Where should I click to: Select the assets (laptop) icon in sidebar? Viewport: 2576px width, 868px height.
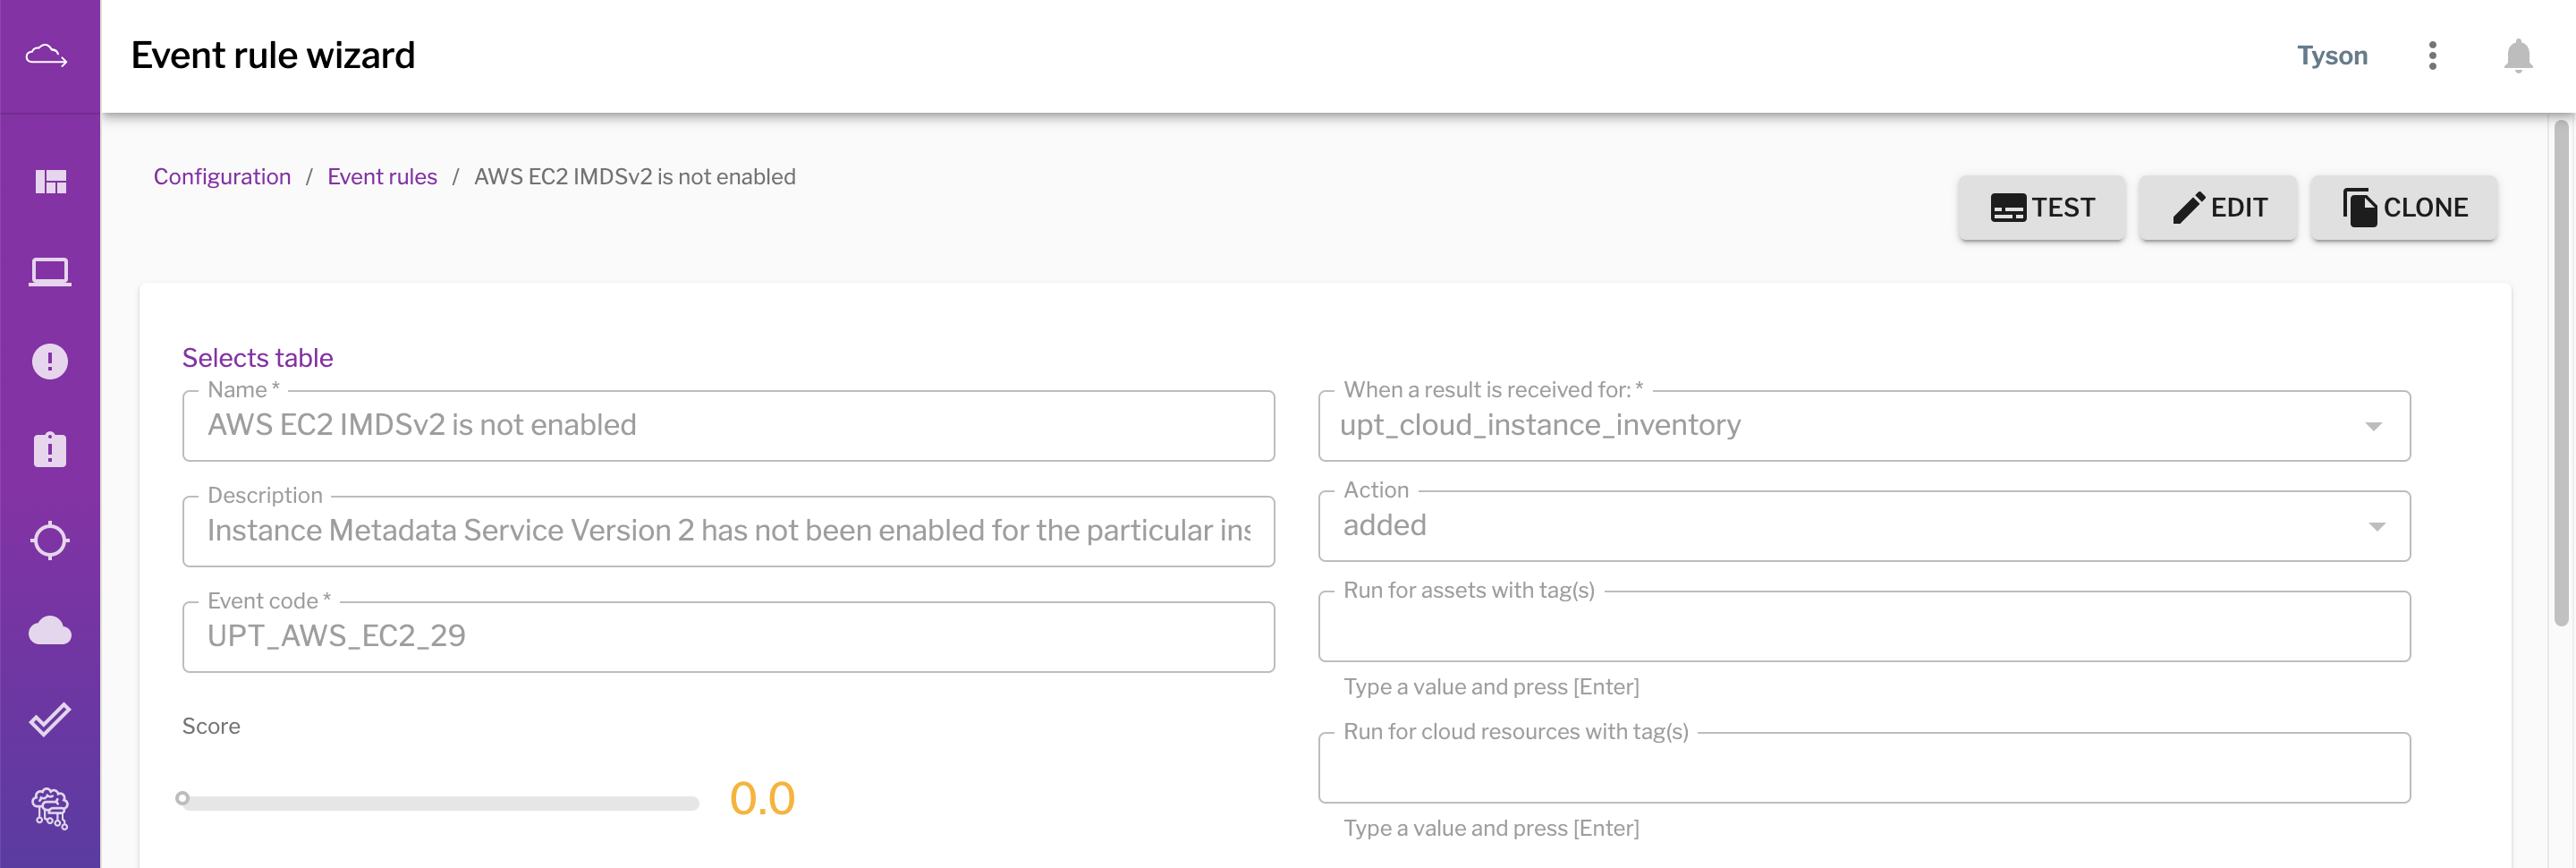50,271
